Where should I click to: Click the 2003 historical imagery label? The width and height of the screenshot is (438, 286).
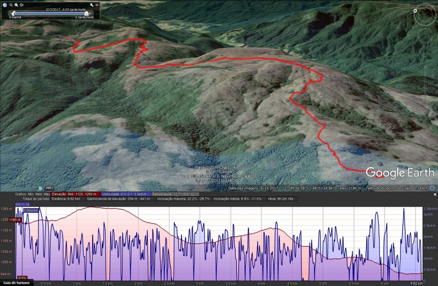click(49, 188)
